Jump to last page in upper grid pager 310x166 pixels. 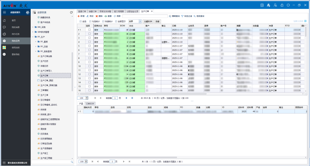(132, 98)
